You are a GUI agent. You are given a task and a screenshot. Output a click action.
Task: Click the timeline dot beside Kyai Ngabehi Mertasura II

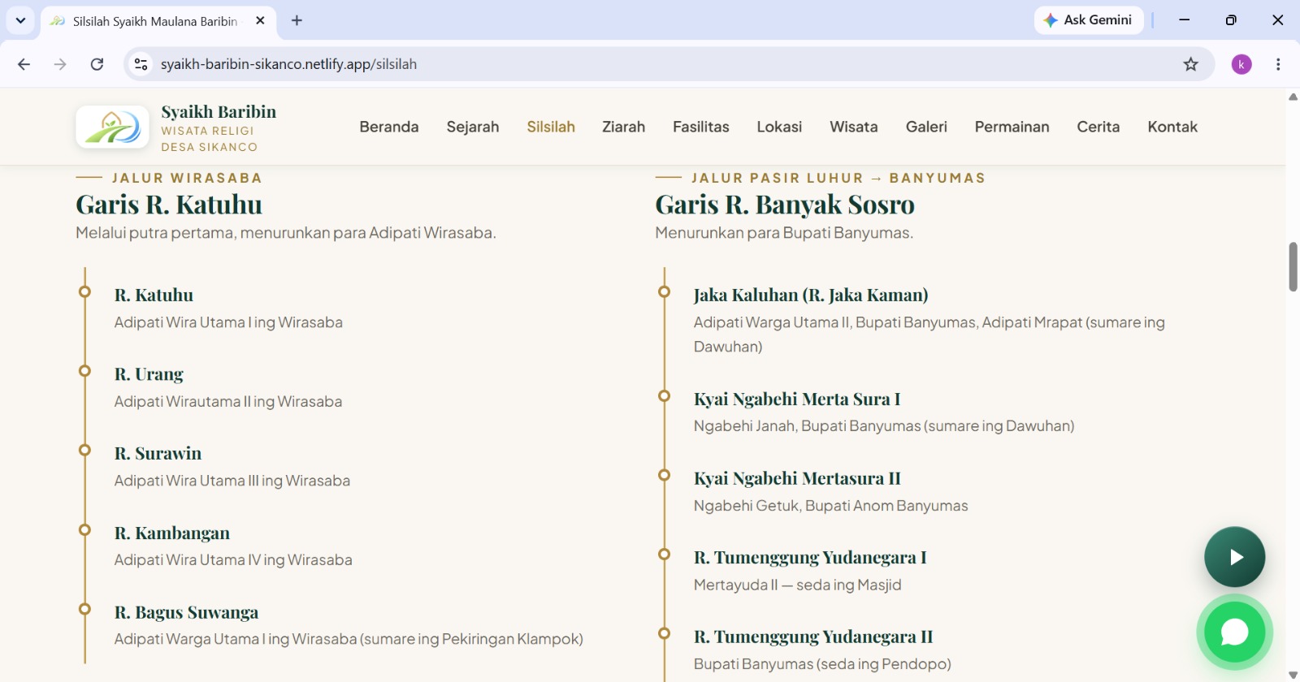click(664, 475)
